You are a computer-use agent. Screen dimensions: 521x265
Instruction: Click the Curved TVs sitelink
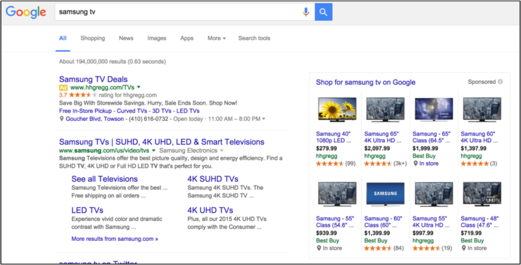pyautogui.click(x=131, y=111)
